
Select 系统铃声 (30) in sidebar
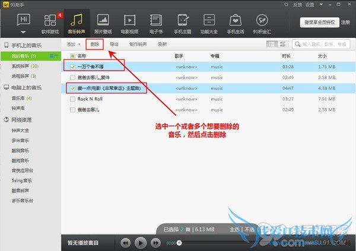coord(25,66)
